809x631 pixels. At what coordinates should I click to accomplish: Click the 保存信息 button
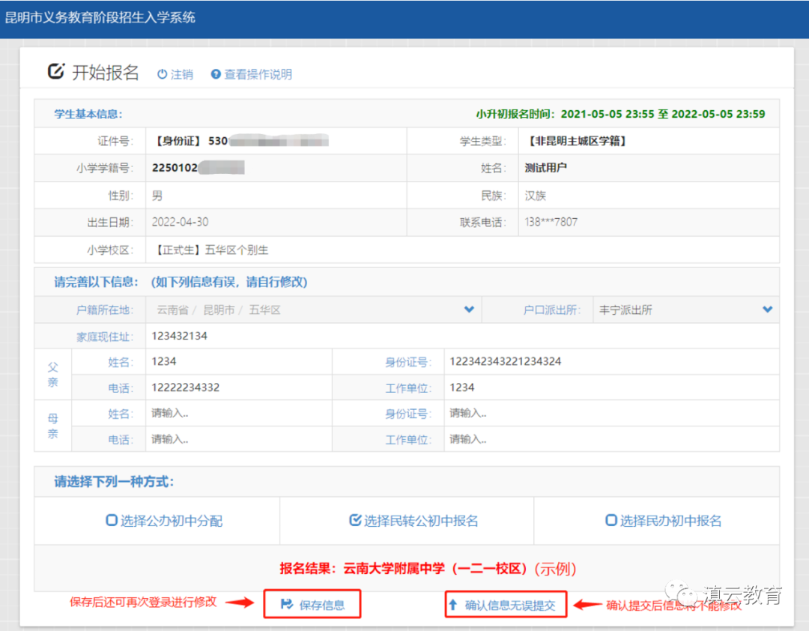[312, 604]
